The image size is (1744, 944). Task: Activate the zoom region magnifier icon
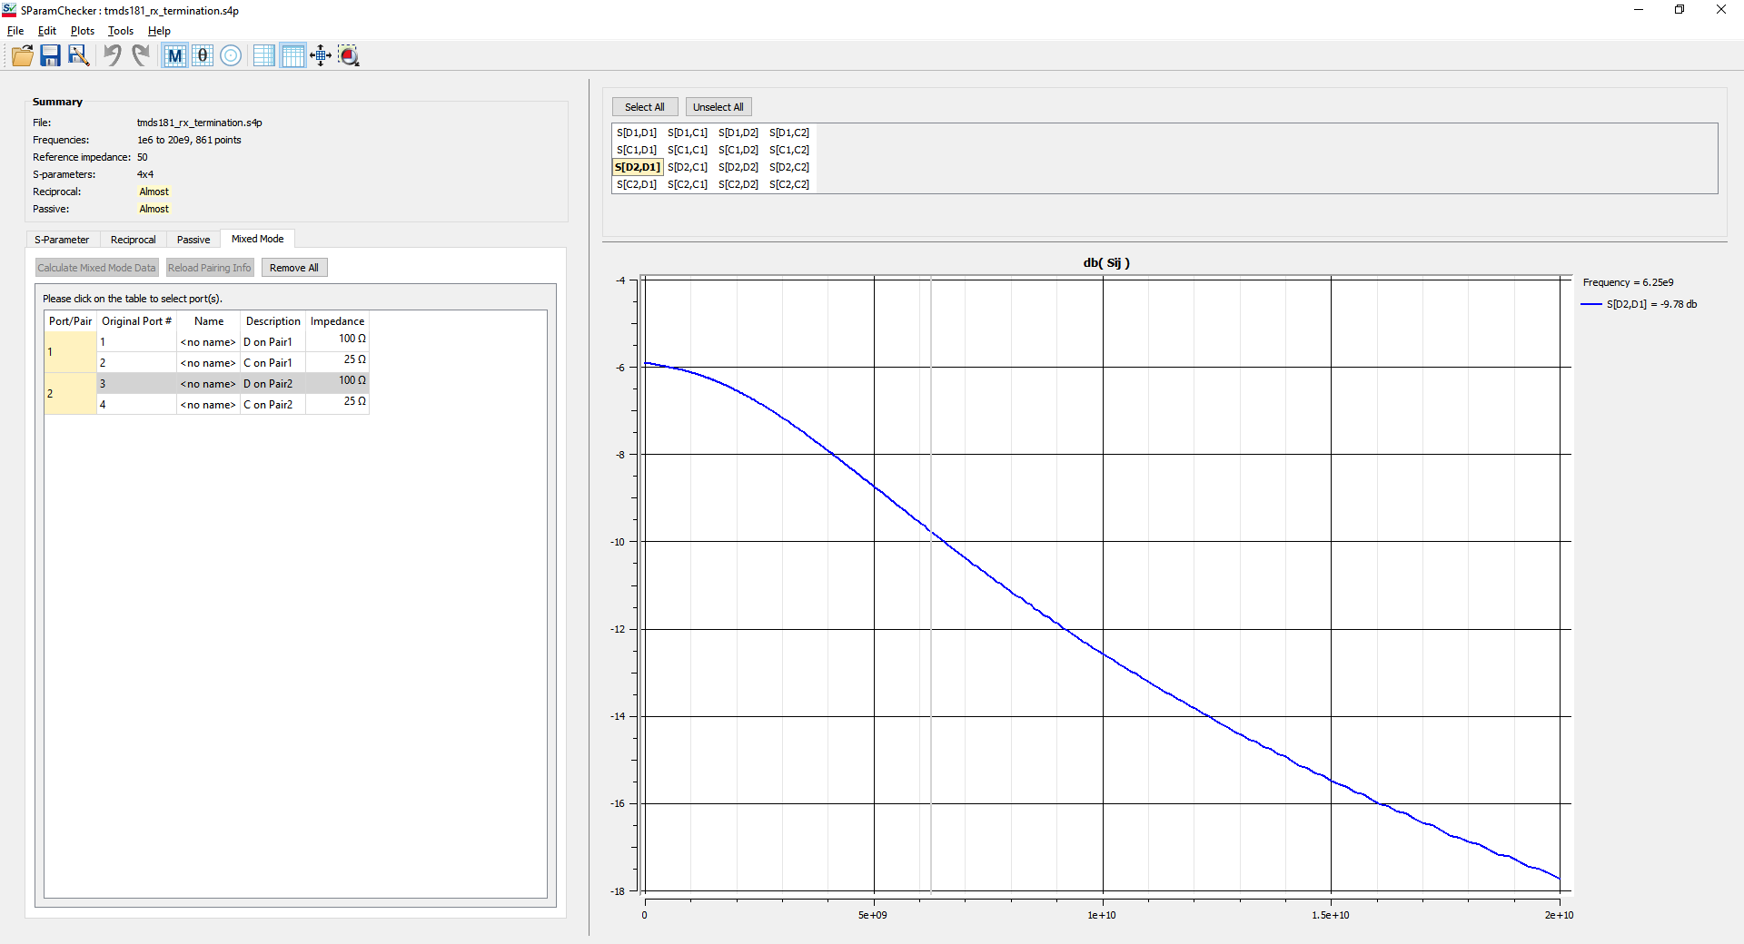click(x=349, y=55)
